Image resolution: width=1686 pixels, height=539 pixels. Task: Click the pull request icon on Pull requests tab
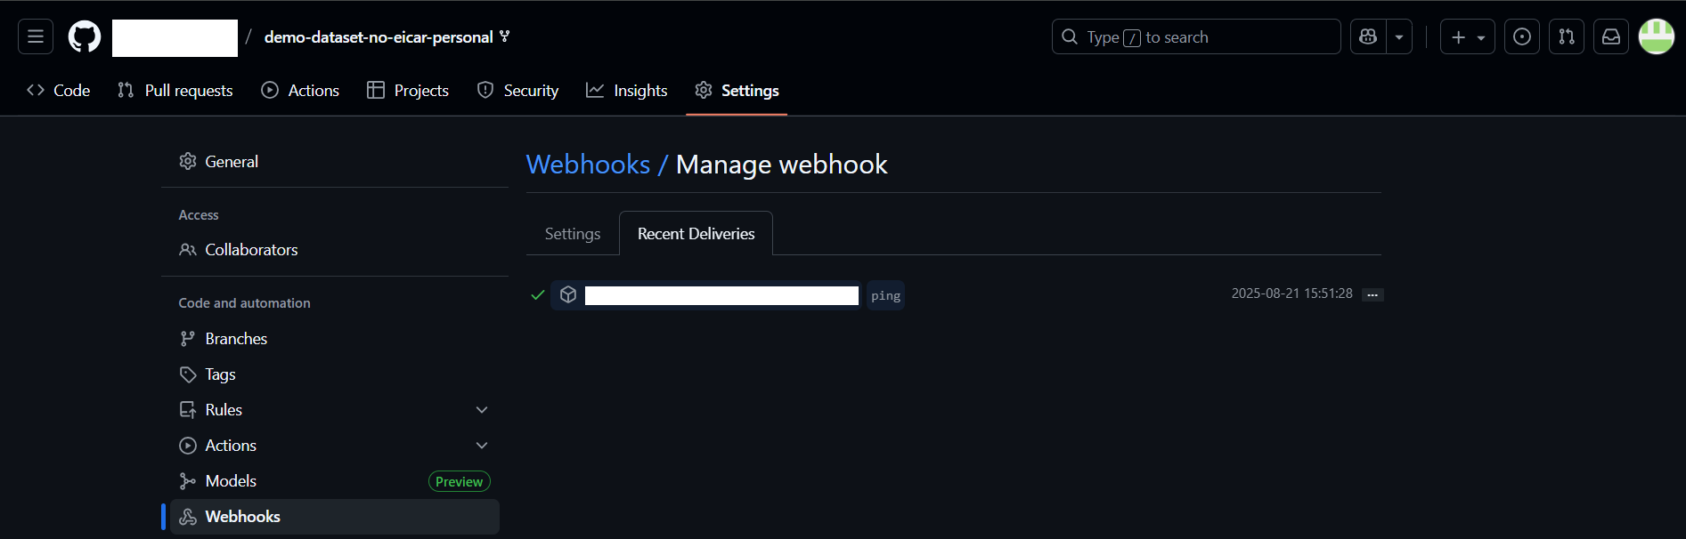coord(126,90)
